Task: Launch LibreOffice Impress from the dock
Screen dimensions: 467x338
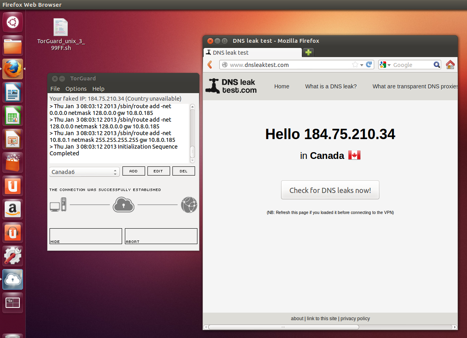Action: [13, 139]
